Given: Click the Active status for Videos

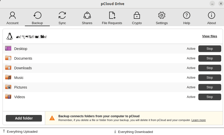Looking at the screenshot, I should [x=191, y=97].
